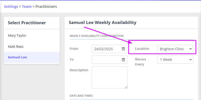Click the Location field label

[x=142, y=48]
